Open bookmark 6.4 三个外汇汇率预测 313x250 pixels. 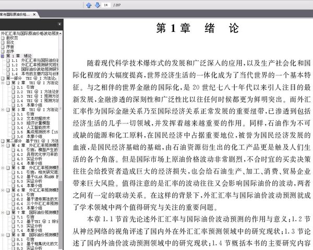pyautogui.click(x=38, y=203)
